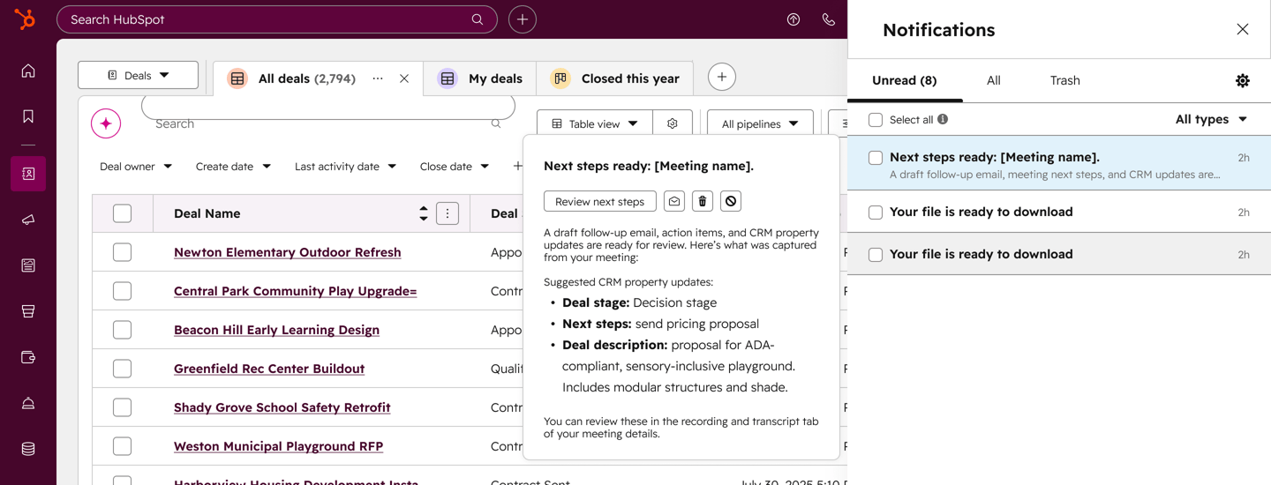Show the All notifications tab
This screenshot has height=485, width=1271.
coord(993,80)
